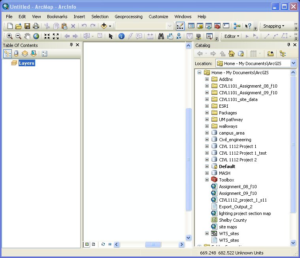Select the Default geodatabase
This screenshot has width=300, height=258.
[227, 166]
